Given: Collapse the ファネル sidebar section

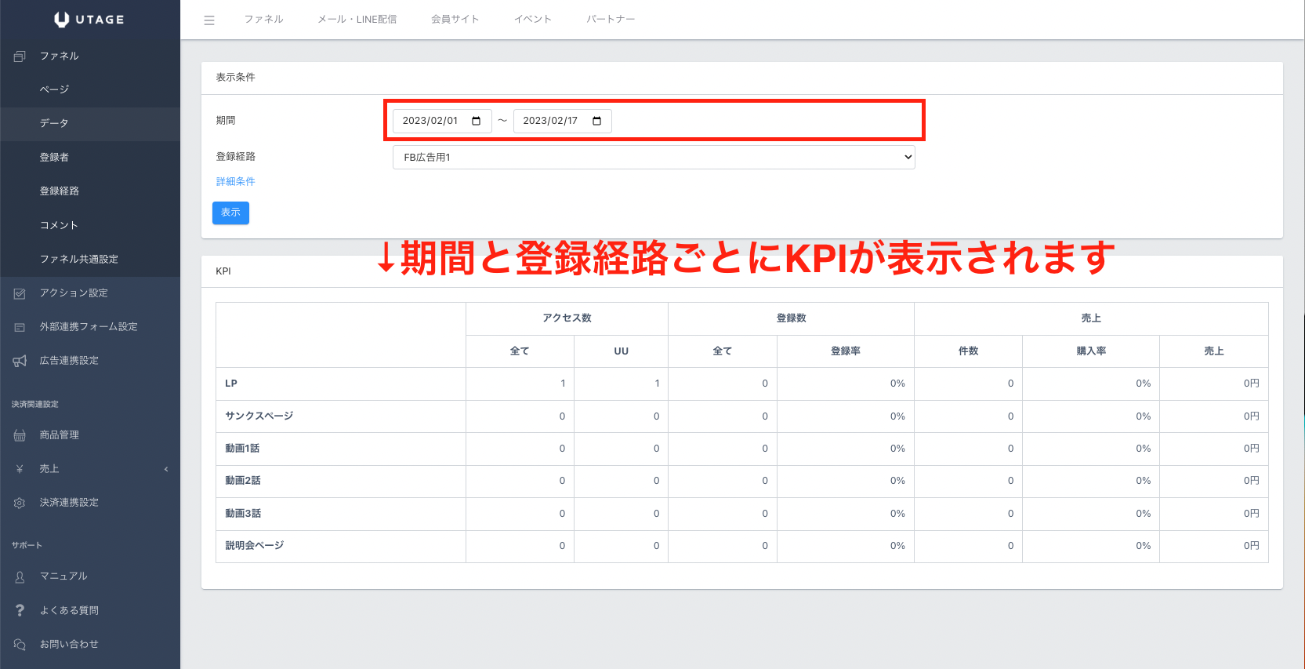Looking at the screenshot, I should pos(59,56).
